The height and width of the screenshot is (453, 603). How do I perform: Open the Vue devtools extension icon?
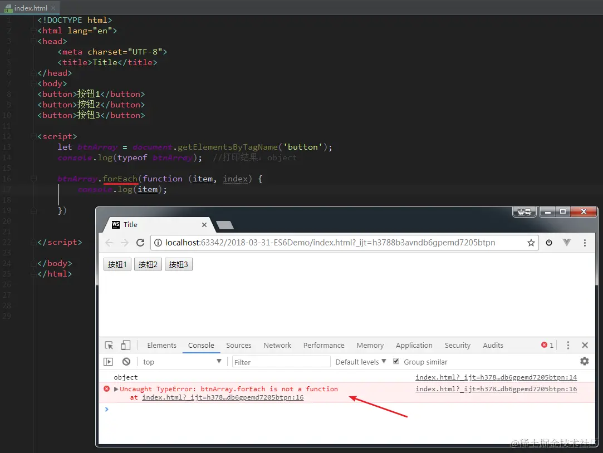566,243
